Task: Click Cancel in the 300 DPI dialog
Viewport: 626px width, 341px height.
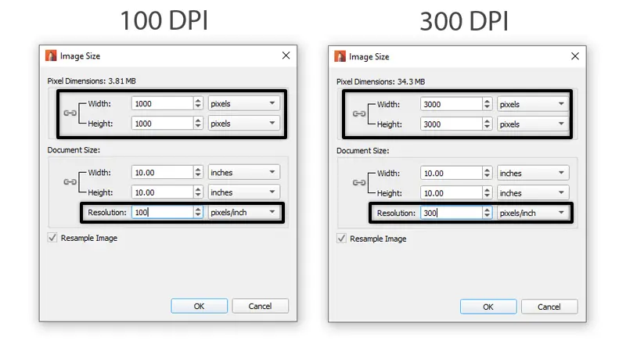Action: pos(549,307)
